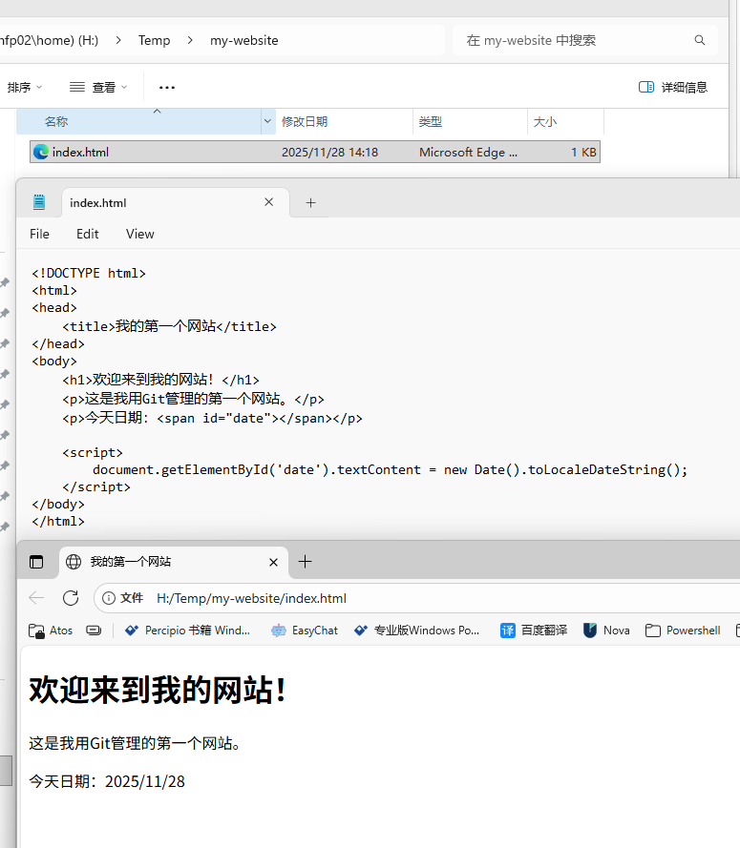
Task: Open the EasyChat bookmark
Action: [x=305, y=631]
